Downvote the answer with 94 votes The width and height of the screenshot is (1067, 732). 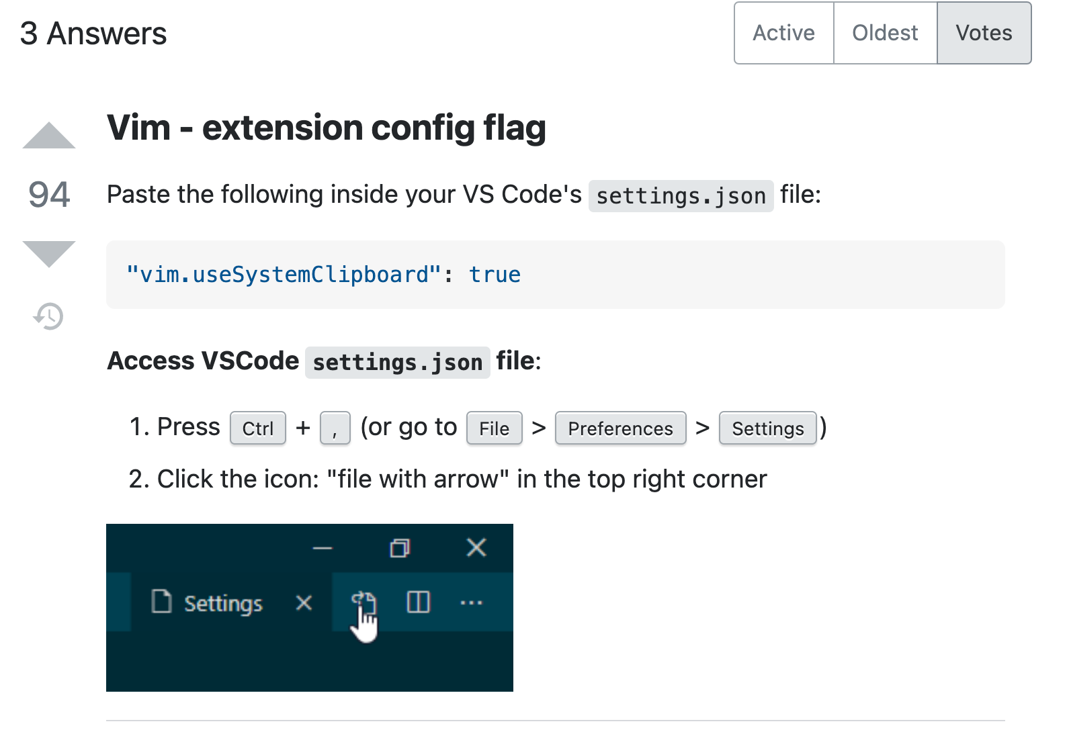48,254
